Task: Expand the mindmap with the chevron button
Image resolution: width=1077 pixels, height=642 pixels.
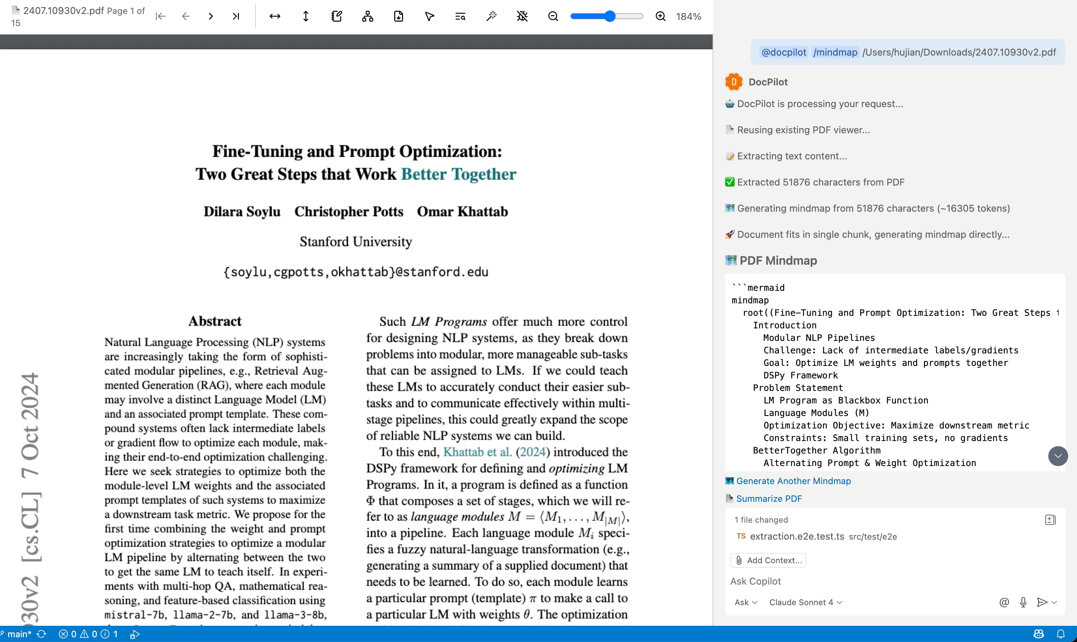Action: click(1058, 455)
